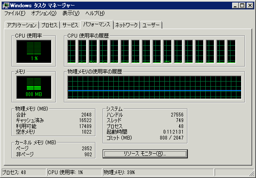This screenshot has width=256, height=178.
Task: Click the window resize grip in status bar
Action: pos(252,173)
